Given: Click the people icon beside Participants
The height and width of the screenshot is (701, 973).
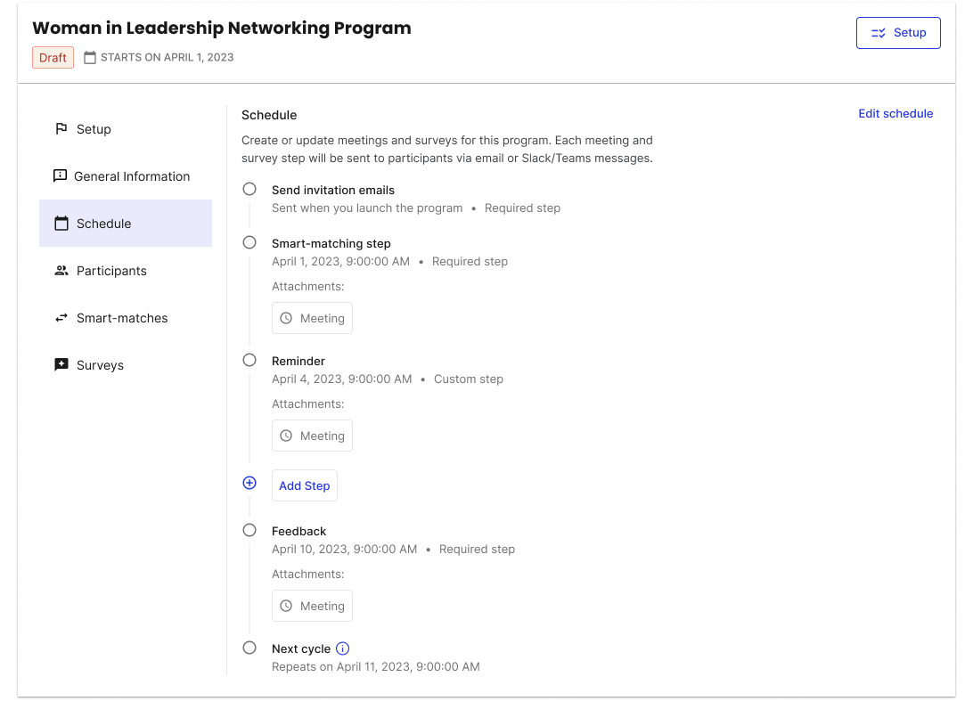Looking at the screenshot, I should (x=61, y=271).
